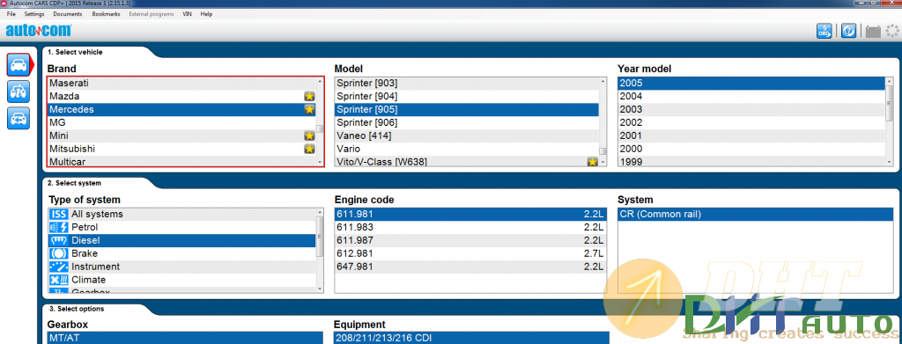902x344 pixels.
Task: Open the OBD icon in top toolbar
Action: pos(824,31)
